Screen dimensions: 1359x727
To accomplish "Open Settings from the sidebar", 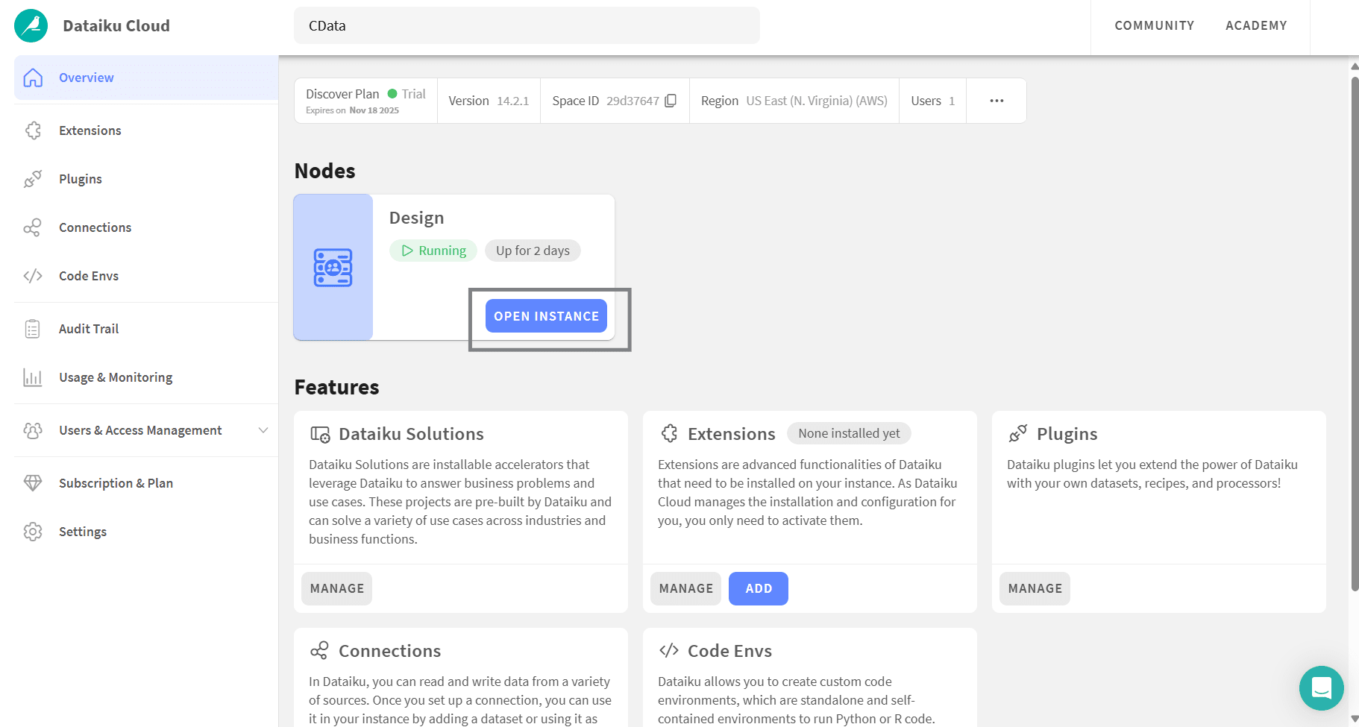I will coord(82,532).
